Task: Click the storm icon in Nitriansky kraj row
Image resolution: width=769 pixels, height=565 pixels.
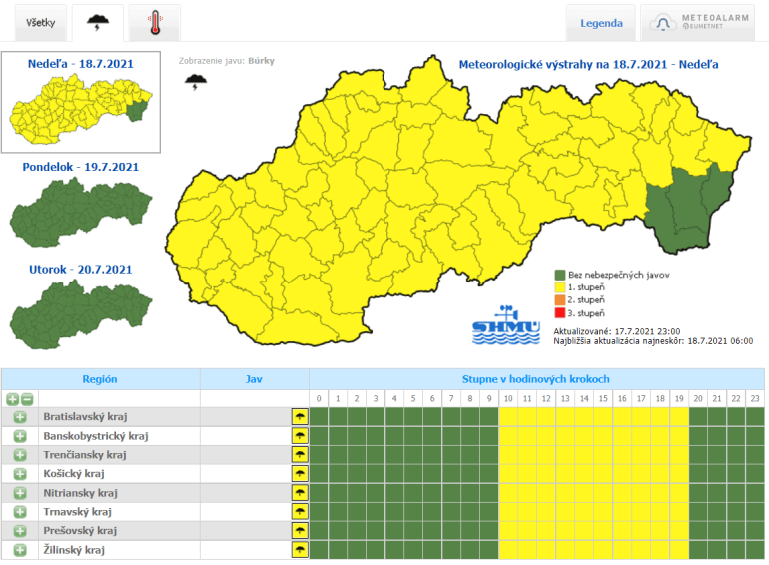Action: pyautogui.click(x=300, y=493)
